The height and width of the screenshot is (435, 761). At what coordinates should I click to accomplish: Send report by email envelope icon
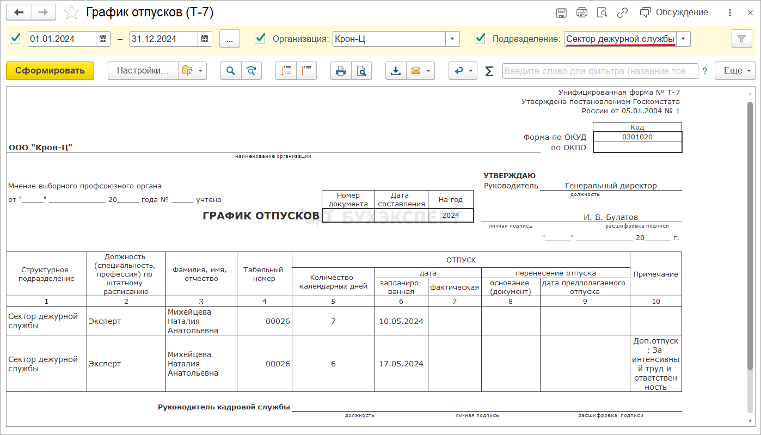[416, 71]
